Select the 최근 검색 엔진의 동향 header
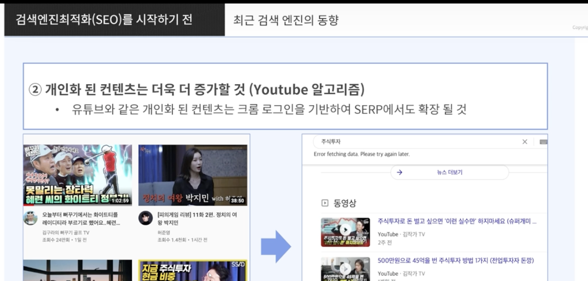Screen dimensions: 588x281 pyautogui.click(x=286, y=20)
